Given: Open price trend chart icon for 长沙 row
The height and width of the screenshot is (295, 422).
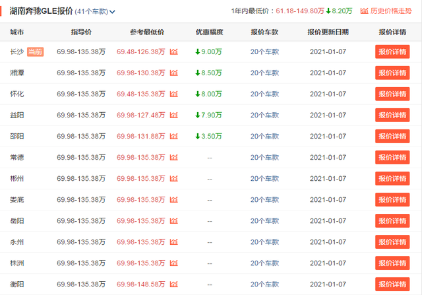Looking at the screenshot, I should click(x=174, y=51).
